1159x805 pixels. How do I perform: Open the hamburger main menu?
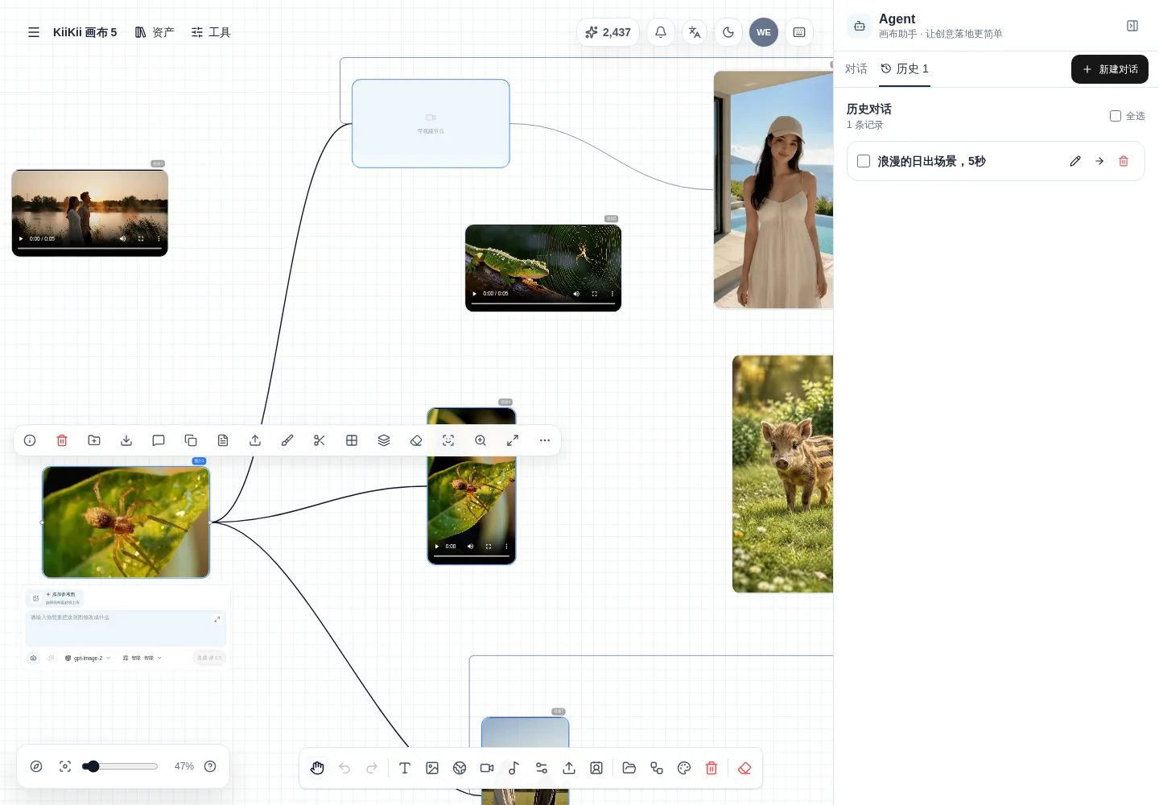pyautogui.click(x=34, y=32)
